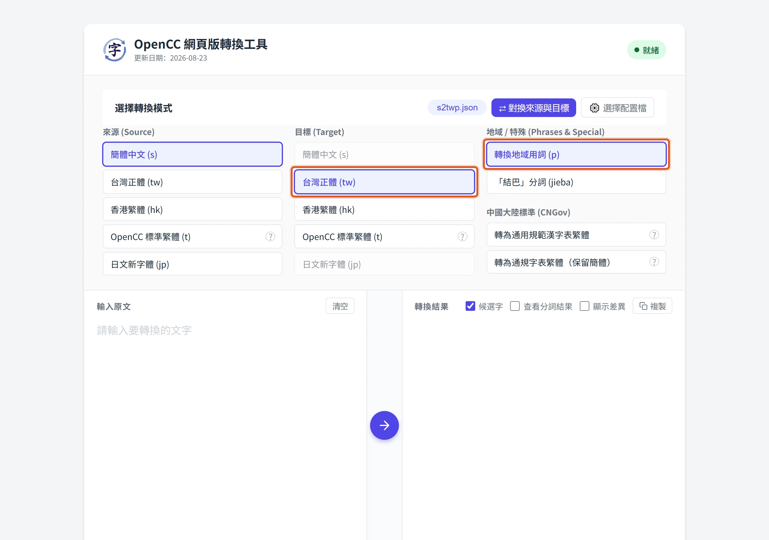Click the 就緒 status badge
The width and height of the screenshot is (769, 540).
(646, 50)
